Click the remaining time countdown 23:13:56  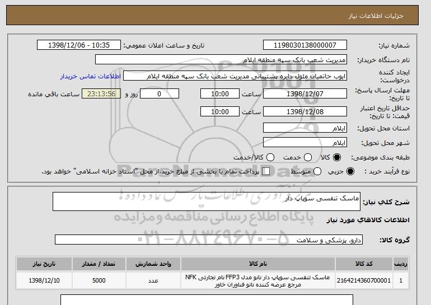coord(101,93)
